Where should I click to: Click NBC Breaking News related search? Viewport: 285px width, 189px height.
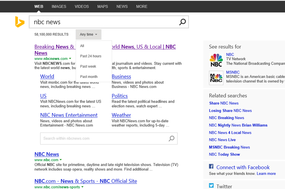[226, 118]
